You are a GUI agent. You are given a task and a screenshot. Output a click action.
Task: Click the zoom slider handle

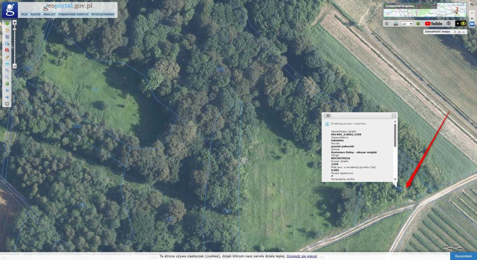coord(15,29)
